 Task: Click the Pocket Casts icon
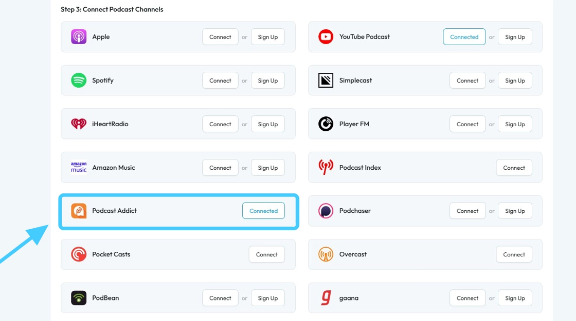click(x=79, y=254)
